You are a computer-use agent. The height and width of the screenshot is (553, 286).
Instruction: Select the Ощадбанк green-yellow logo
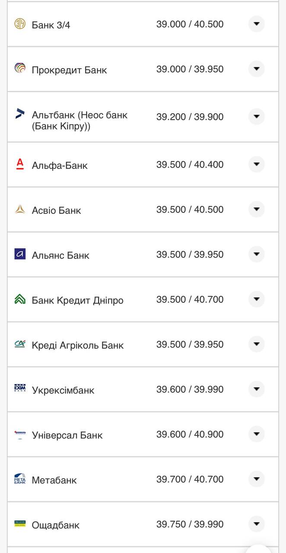coord(19,524)
